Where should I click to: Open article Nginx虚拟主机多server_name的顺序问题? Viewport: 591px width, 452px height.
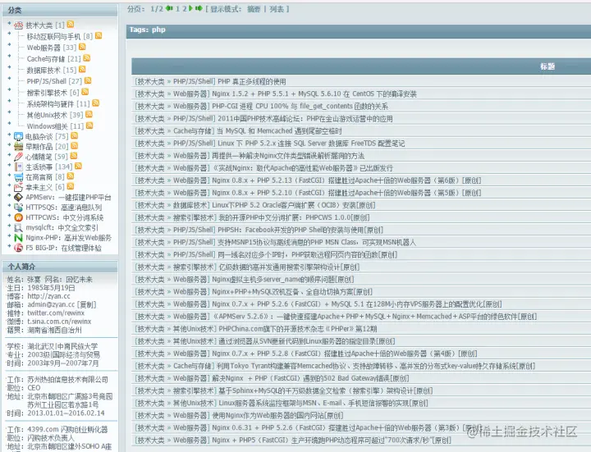[282, 280]
